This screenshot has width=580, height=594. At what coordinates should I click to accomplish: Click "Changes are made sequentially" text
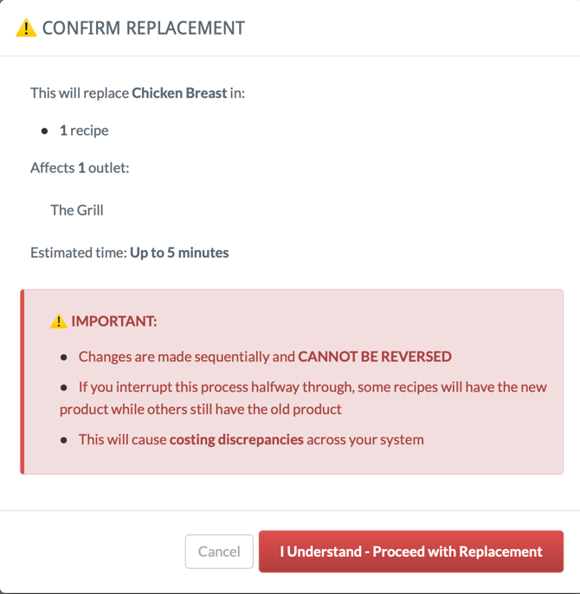point(186,356)
